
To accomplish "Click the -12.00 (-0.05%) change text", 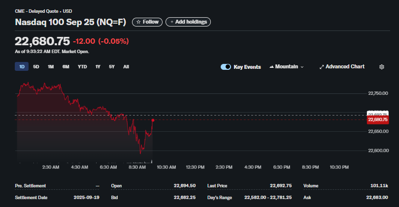I will point(101,41).
